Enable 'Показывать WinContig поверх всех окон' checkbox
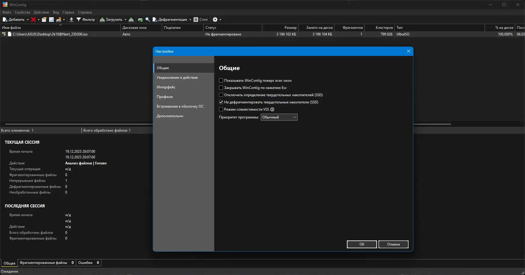 point(221,81)
